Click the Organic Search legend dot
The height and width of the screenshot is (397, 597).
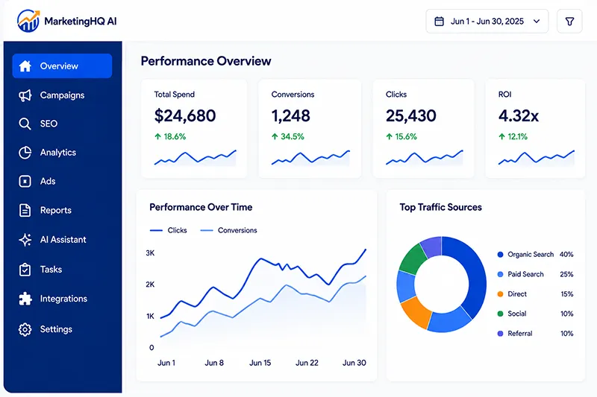point(500,255)
